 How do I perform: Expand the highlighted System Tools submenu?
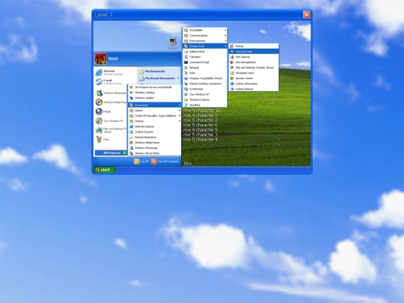coord(205,46)
